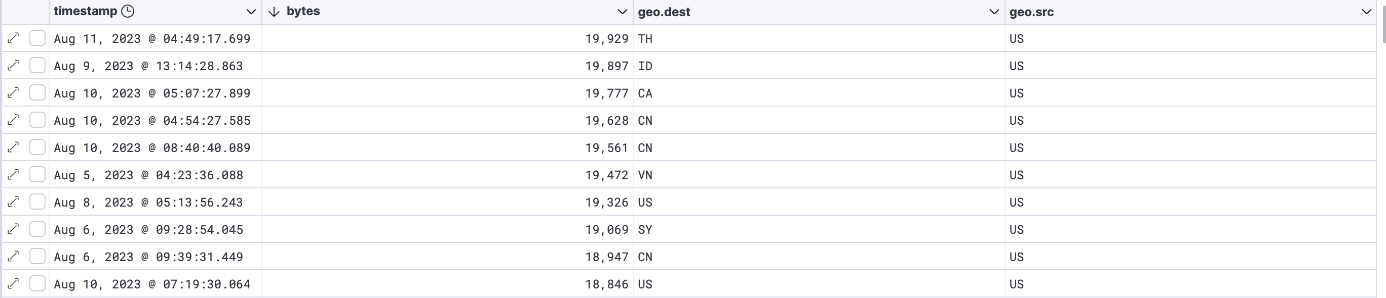Open expand icon for 19,777 bytes row
Image resolution: width=1386 pixels, height=298 pixels.
tap(14, 93)
